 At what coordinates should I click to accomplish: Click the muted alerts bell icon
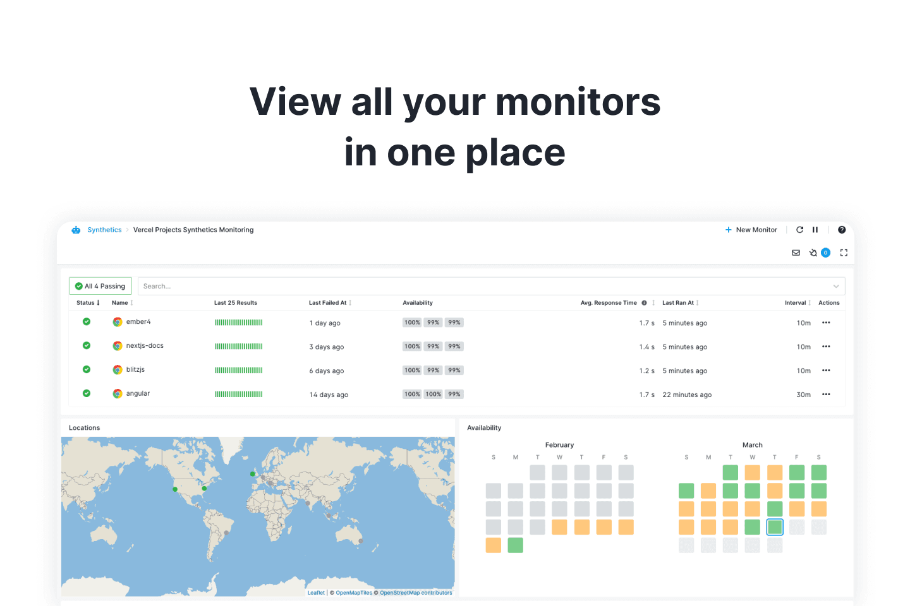coord(813,252)
